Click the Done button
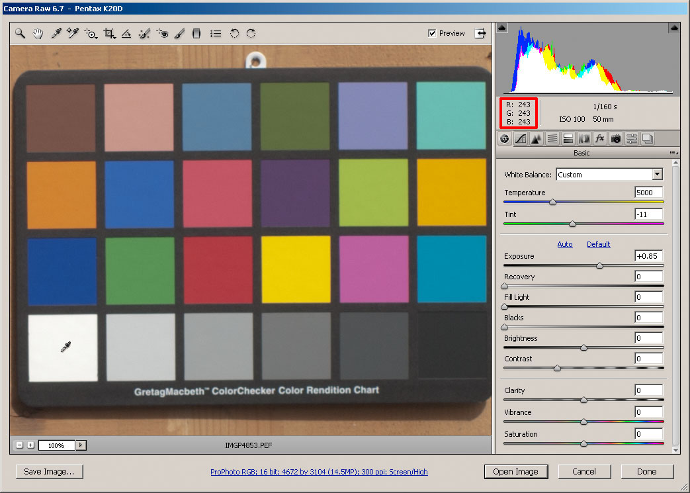Image resolution: width=690 pixels, height=493 pixels. tap(647, 471)
